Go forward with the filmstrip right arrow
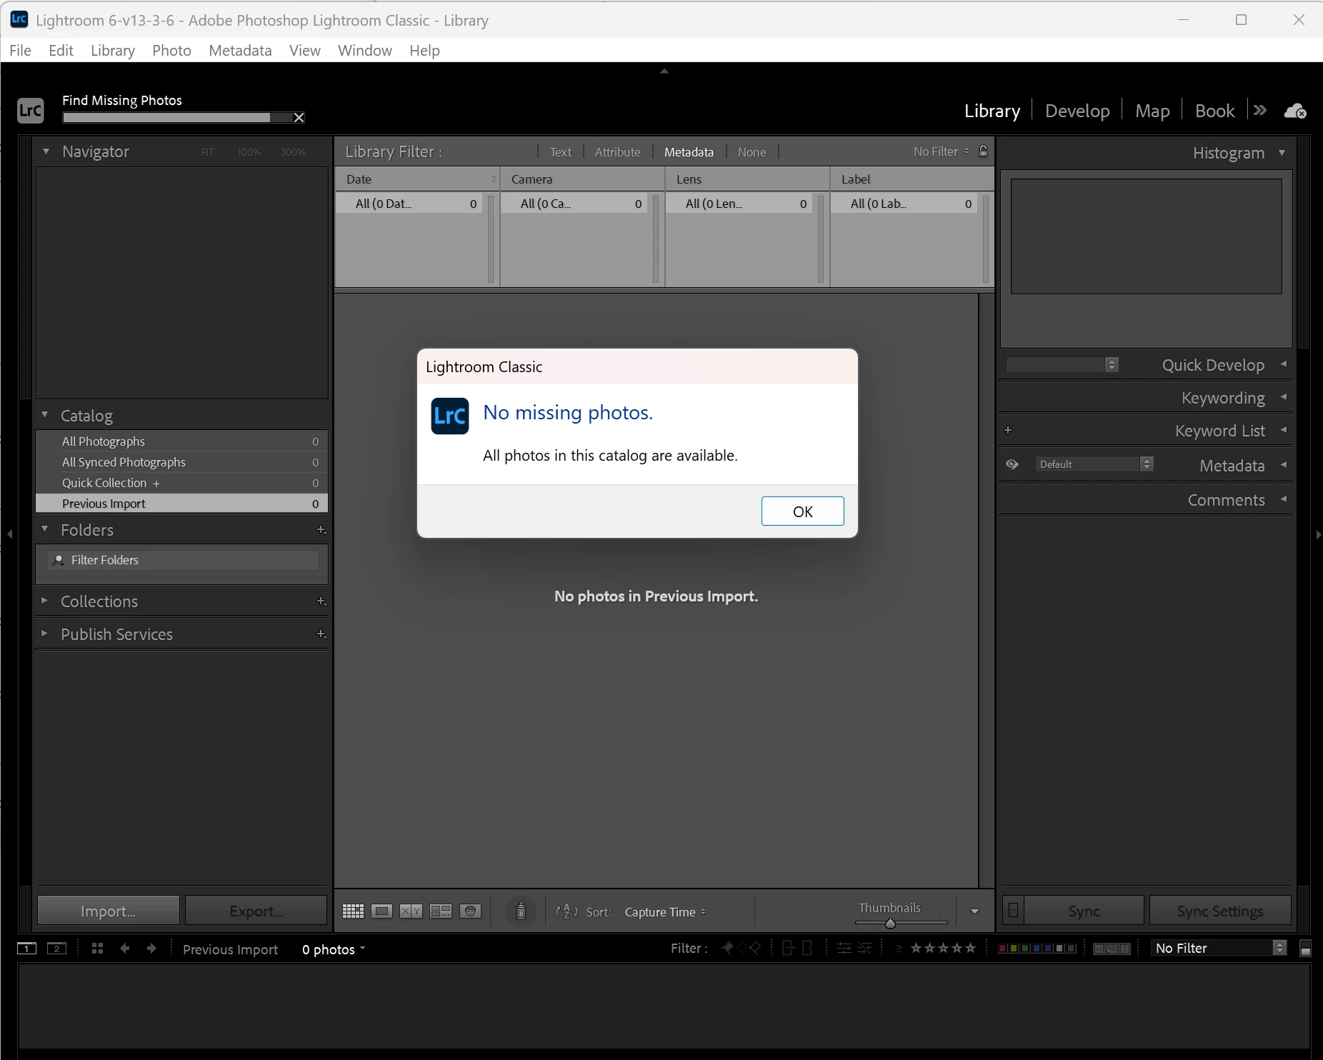Image resolution: width=1323 pixels, height=1060 pixels. [151, 949]
